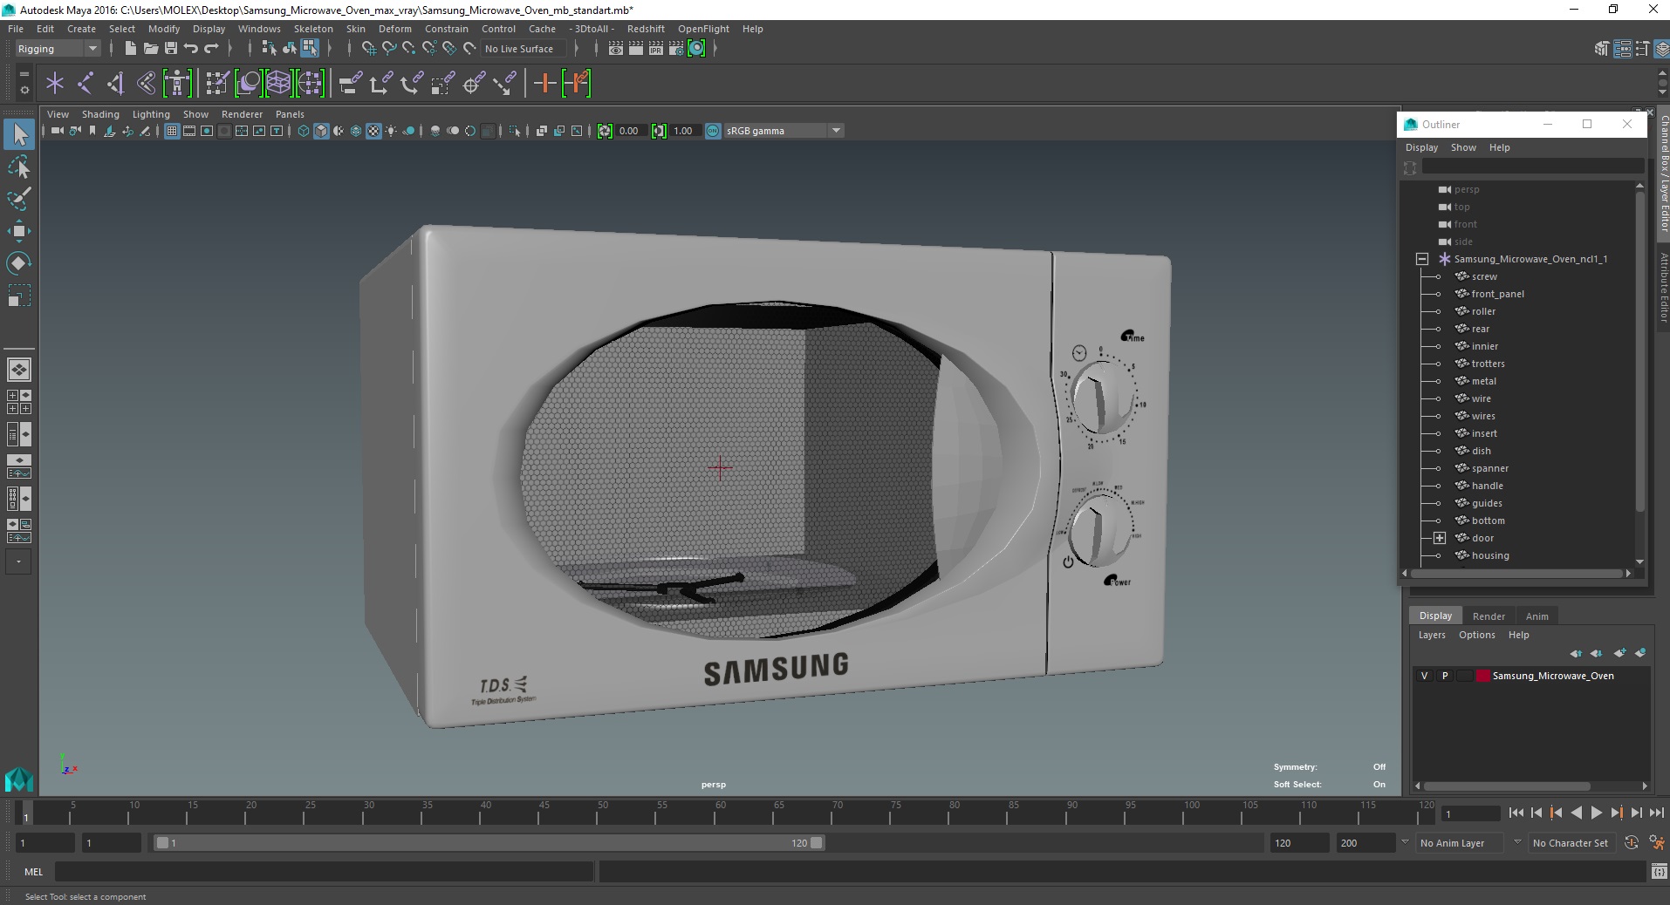Click the MEL command language label
This screenshot has width=1670, height=905.
33,871
